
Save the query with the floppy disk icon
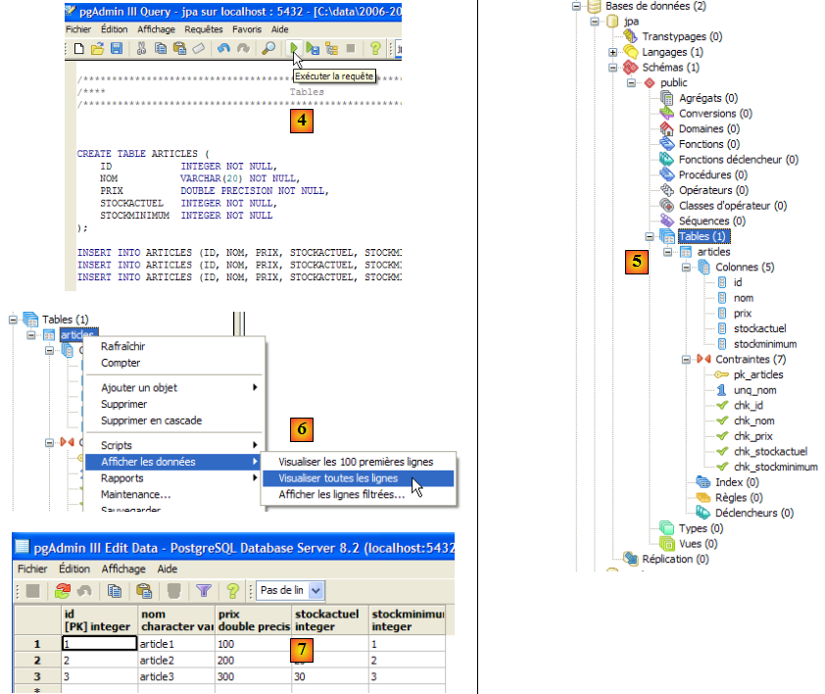coord(117,48)
